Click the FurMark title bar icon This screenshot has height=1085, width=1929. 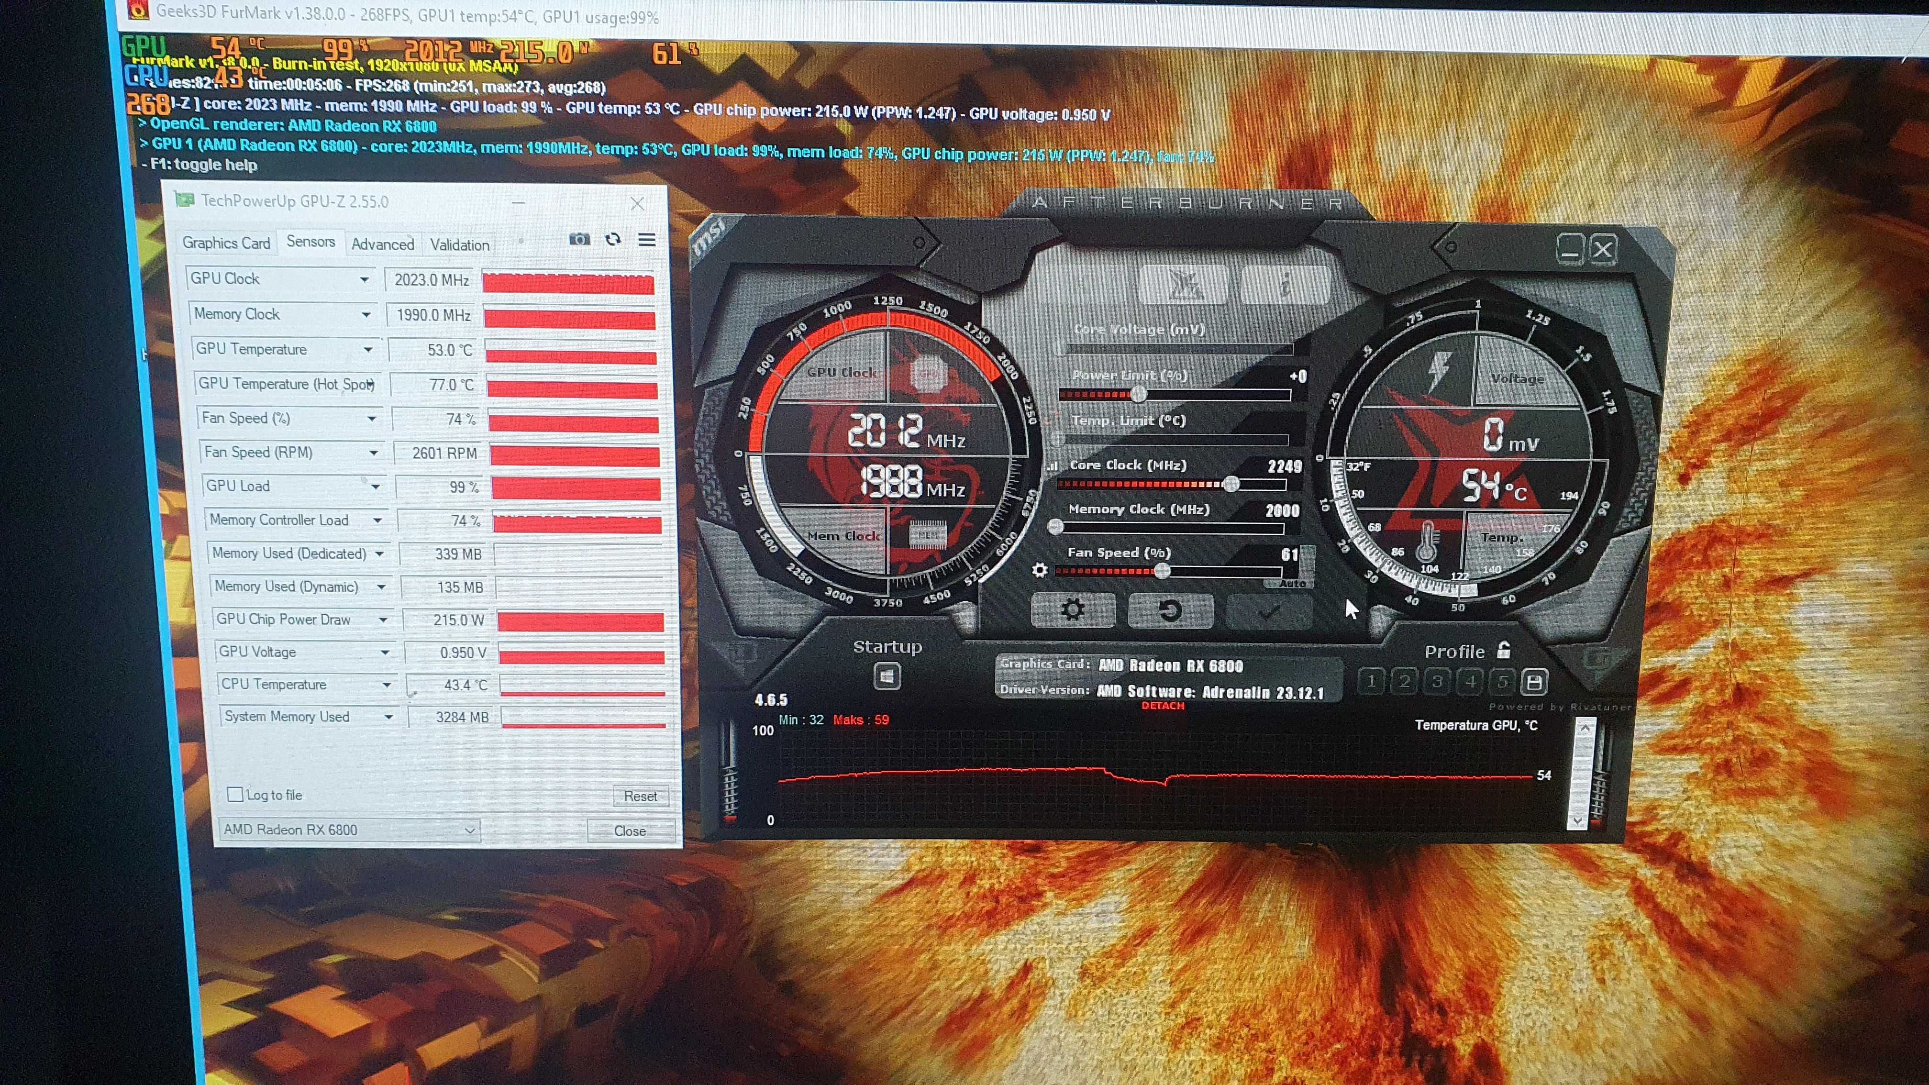point(137,10)
